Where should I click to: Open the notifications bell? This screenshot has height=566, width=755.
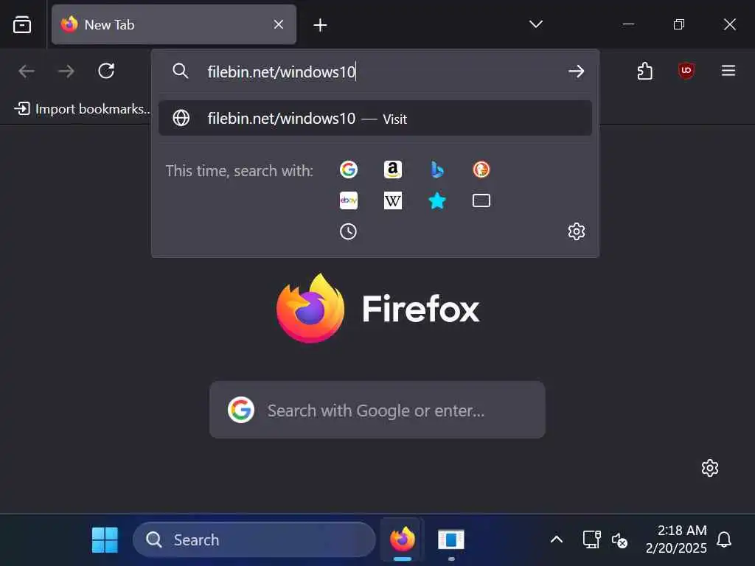coord(724,539)
